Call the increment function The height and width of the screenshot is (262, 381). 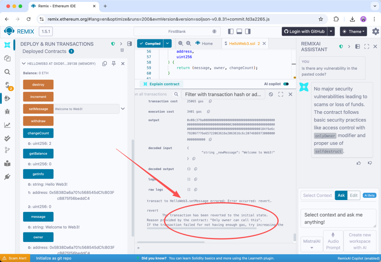tap(38, 97)
